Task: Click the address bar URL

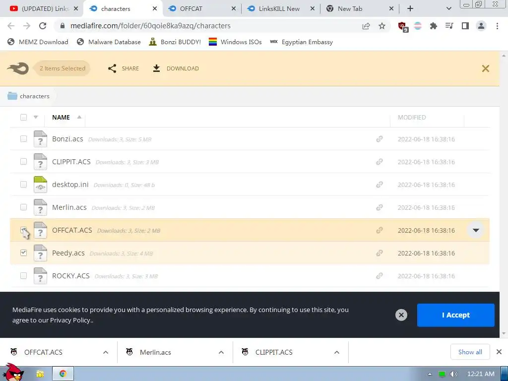Action: click(x=150, y=26)
